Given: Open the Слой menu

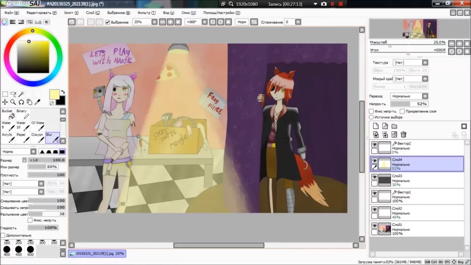Looking at the screenshot, I should point(93,13).
